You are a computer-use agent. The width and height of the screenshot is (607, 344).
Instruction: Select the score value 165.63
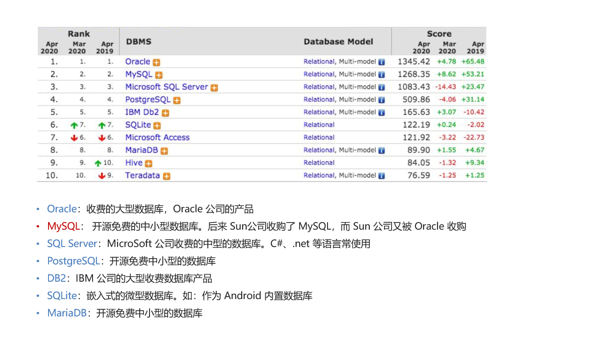pos(417,112)
